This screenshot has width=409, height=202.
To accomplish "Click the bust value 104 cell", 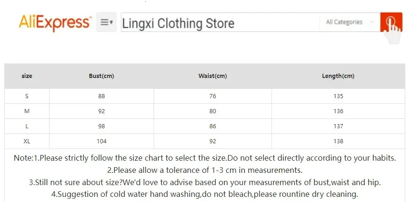I will 101,141.
